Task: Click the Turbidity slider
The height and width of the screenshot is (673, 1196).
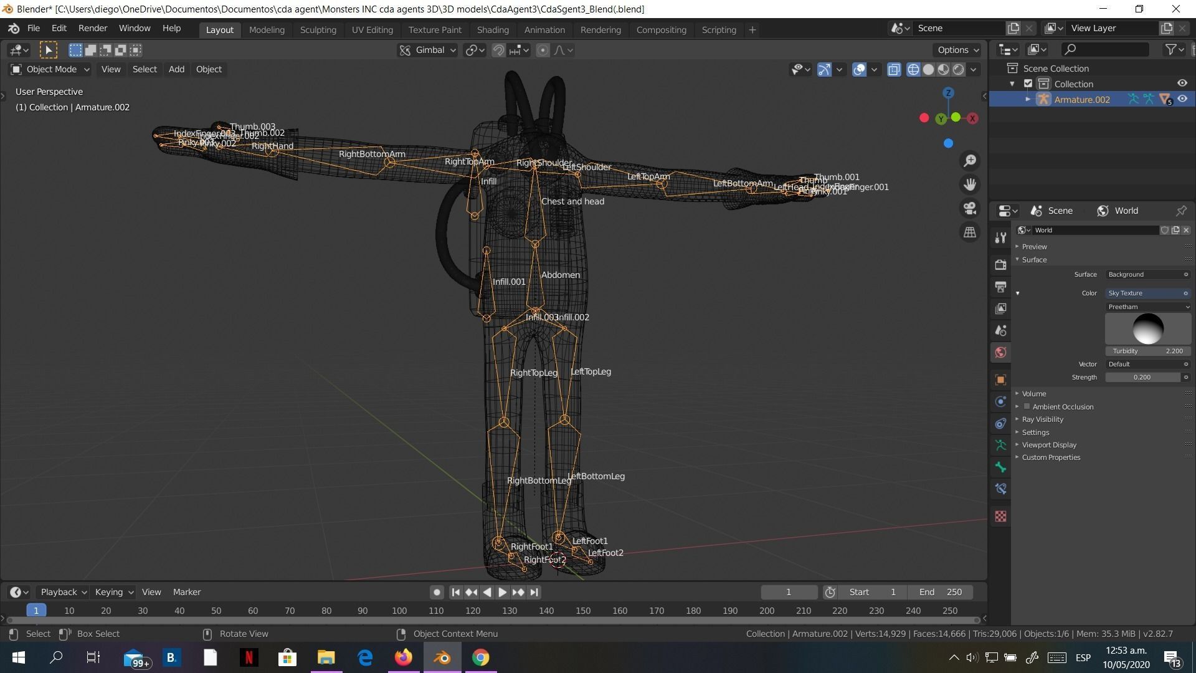Action: pos(1148,351)
